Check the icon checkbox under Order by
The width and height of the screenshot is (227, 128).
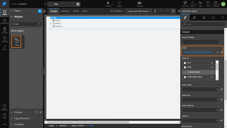point(185,63)
